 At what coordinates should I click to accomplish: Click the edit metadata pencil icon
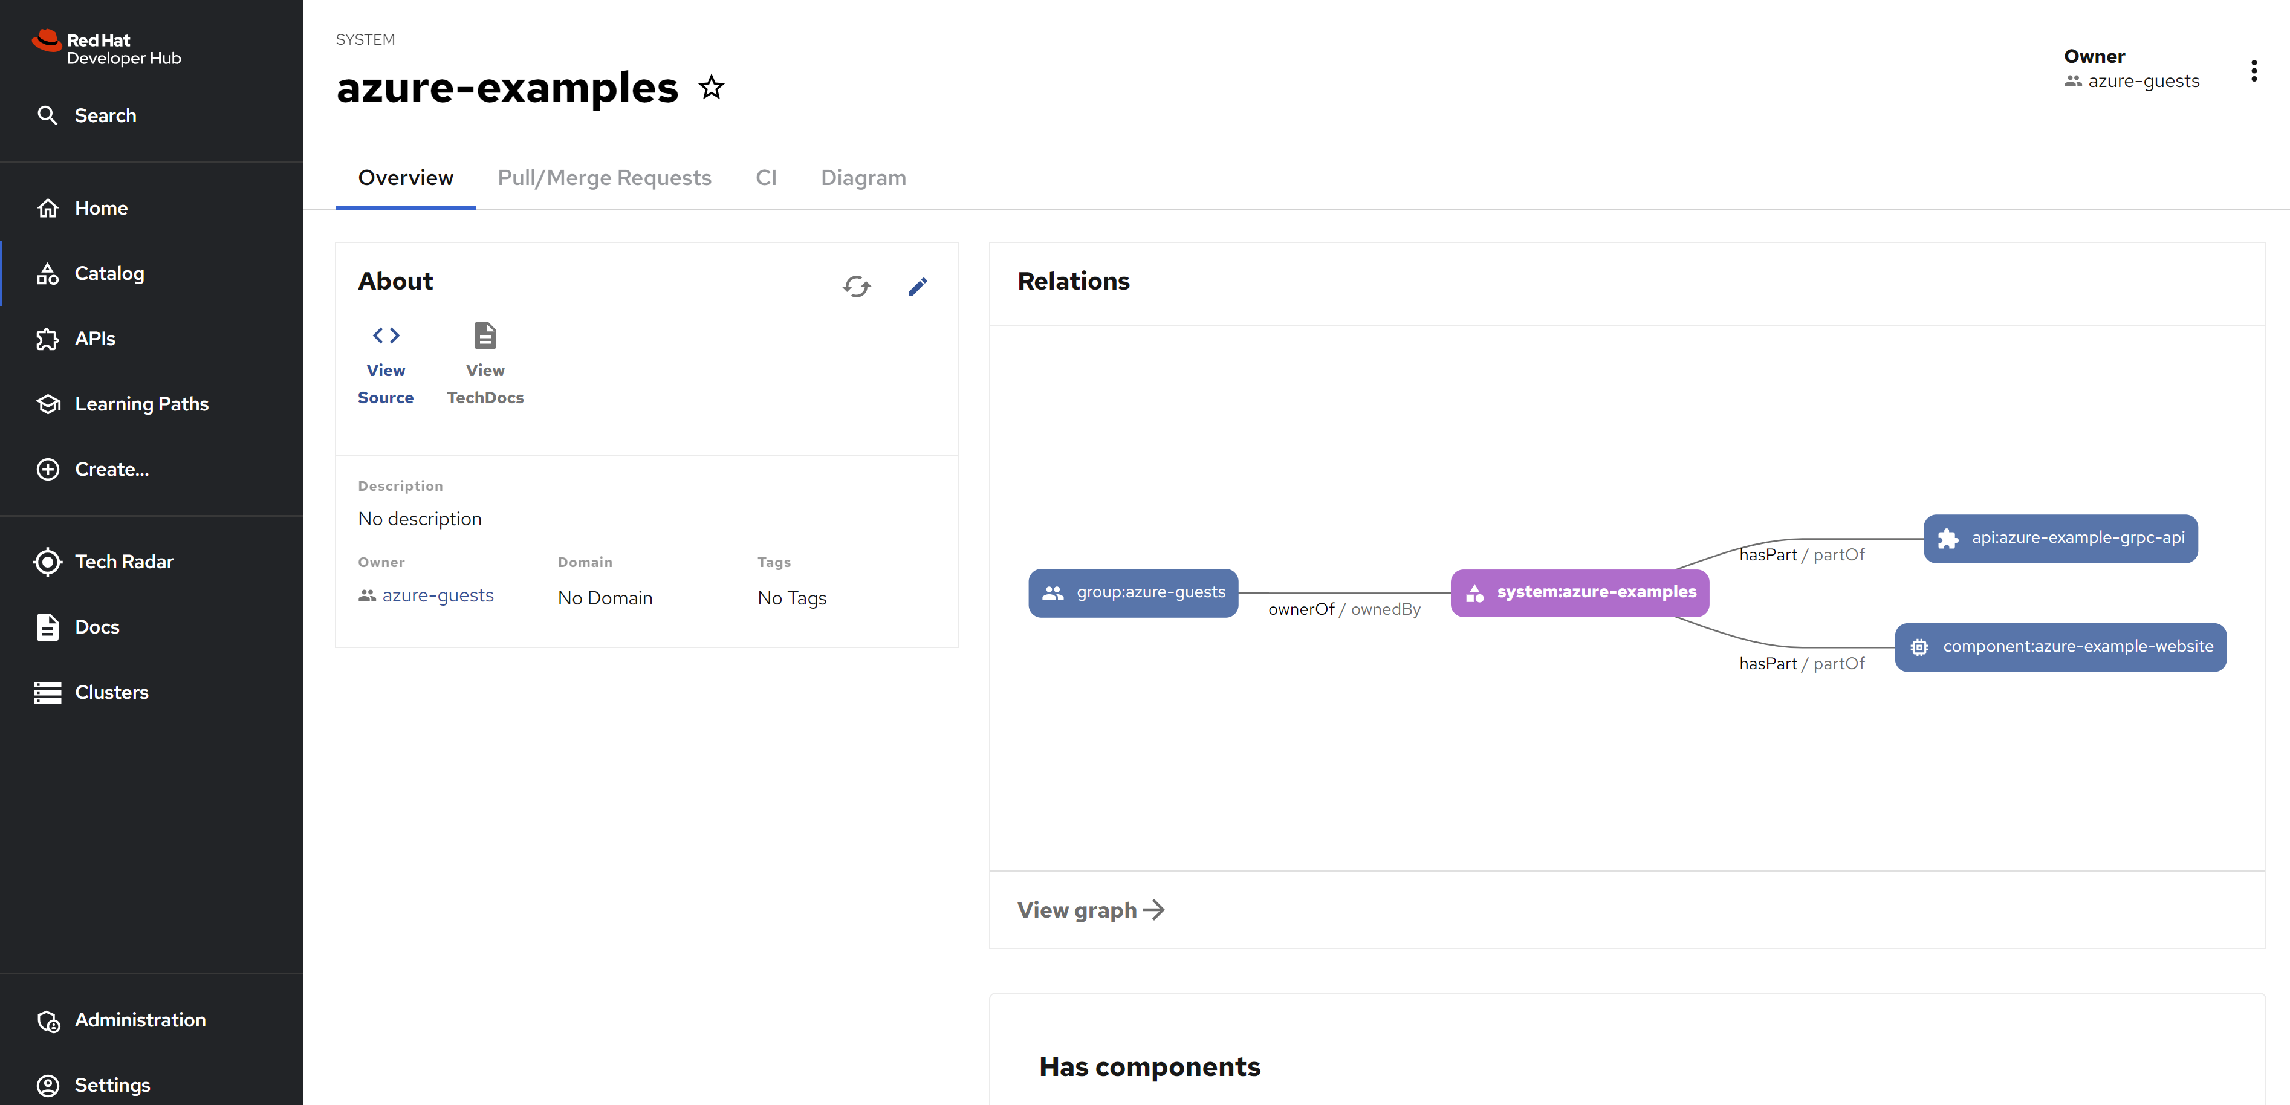pos(918,287)
